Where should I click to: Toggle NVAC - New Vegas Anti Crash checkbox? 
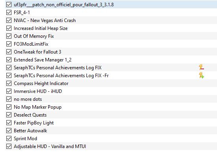[9, 20]
